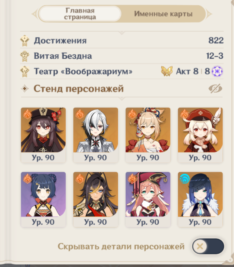The height and width of the screenshot is (267, 234).
Task: Select Klee character card
Action: pos(200,135)
